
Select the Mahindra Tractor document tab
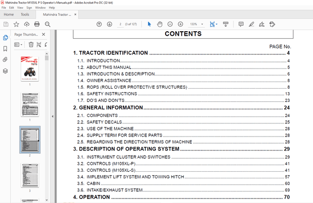(57, 15)
